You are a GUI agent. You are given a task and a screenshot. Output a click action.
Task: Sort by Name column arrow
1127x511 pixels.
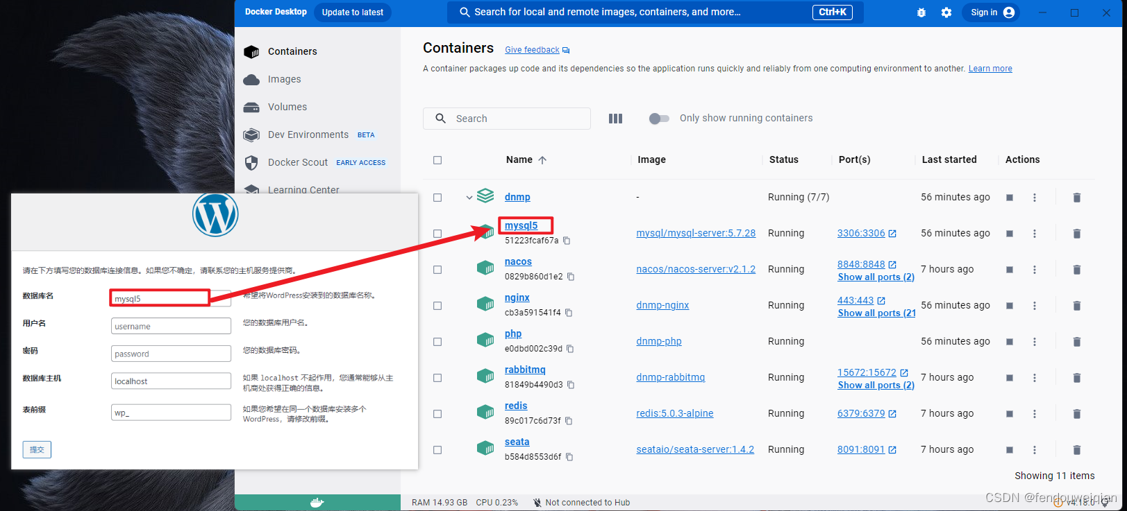coord(542,160)
